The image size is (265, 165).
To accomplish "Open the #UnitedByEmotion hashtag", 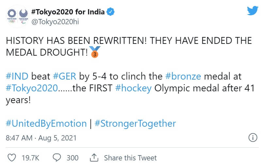I will pos(46,123).
